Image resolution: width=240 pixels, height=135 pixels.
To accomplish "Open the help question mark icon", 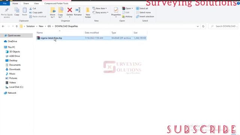I will point(238,3).
